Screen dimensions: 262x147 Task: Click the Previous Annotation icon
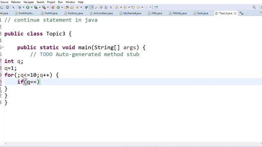pos(125,7)
